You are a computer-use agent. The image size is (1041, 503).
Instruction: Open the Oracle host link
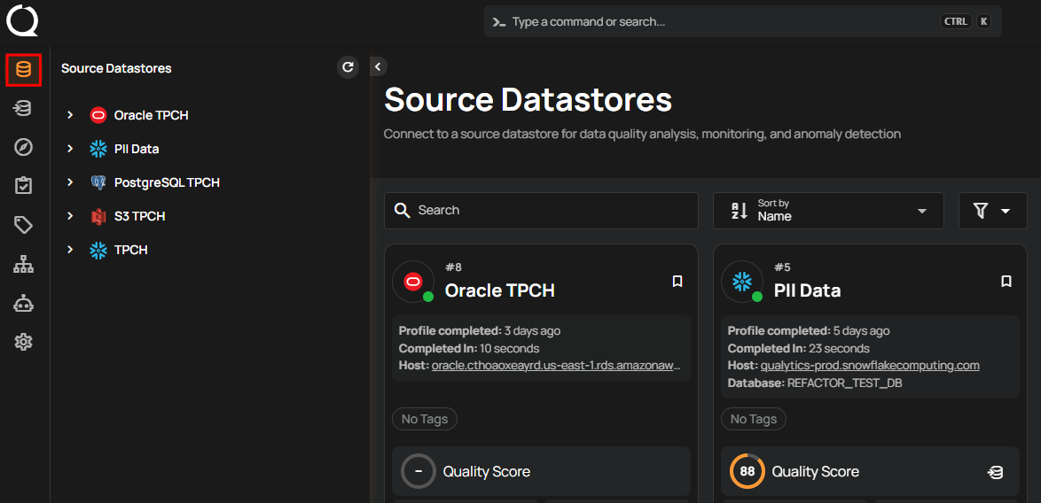point(556,366)
